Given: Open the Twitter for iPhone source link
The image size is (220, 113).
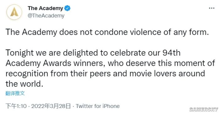Looking at the screenshot, I should [98, 106].
